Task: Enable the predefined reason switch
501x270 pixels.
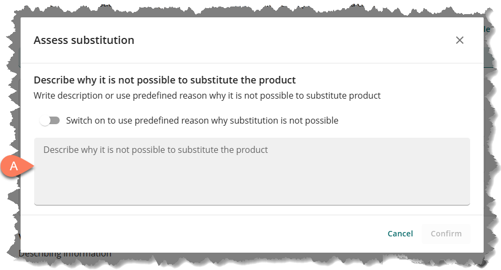Action: 50,120
